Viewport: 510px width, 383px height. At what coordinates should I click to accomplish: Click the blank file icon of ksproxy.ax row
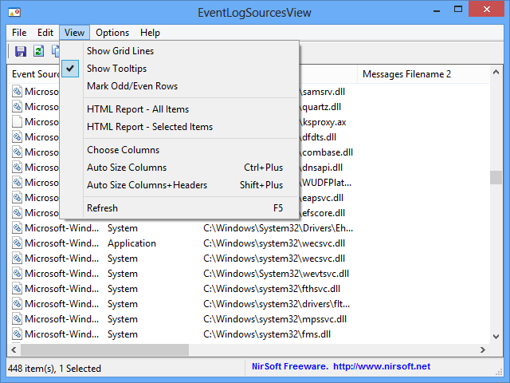click(17, 122)
